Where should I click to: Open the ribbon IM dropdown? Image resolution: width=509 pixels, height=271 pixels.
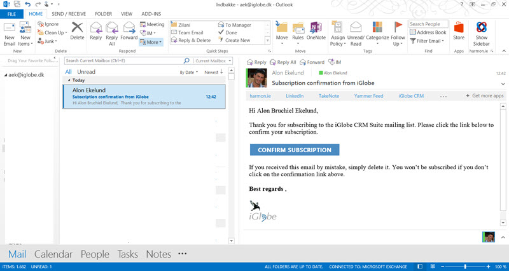point(148,33)
